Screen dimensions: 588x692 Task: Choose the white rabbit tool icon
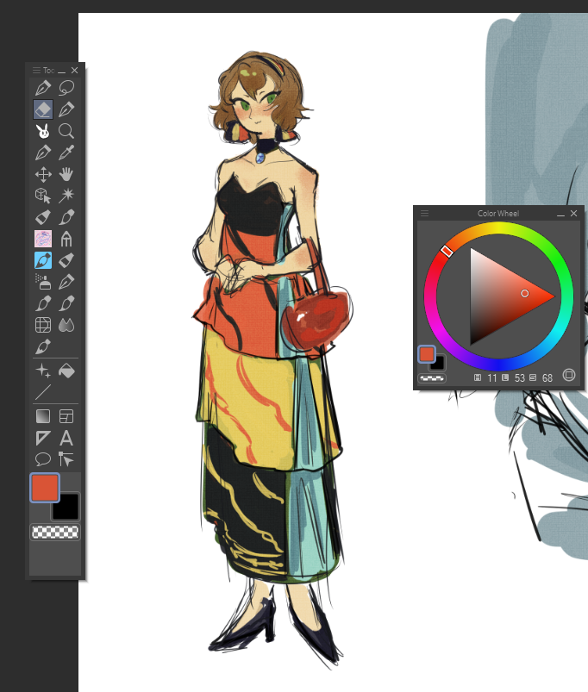(43, 131)
